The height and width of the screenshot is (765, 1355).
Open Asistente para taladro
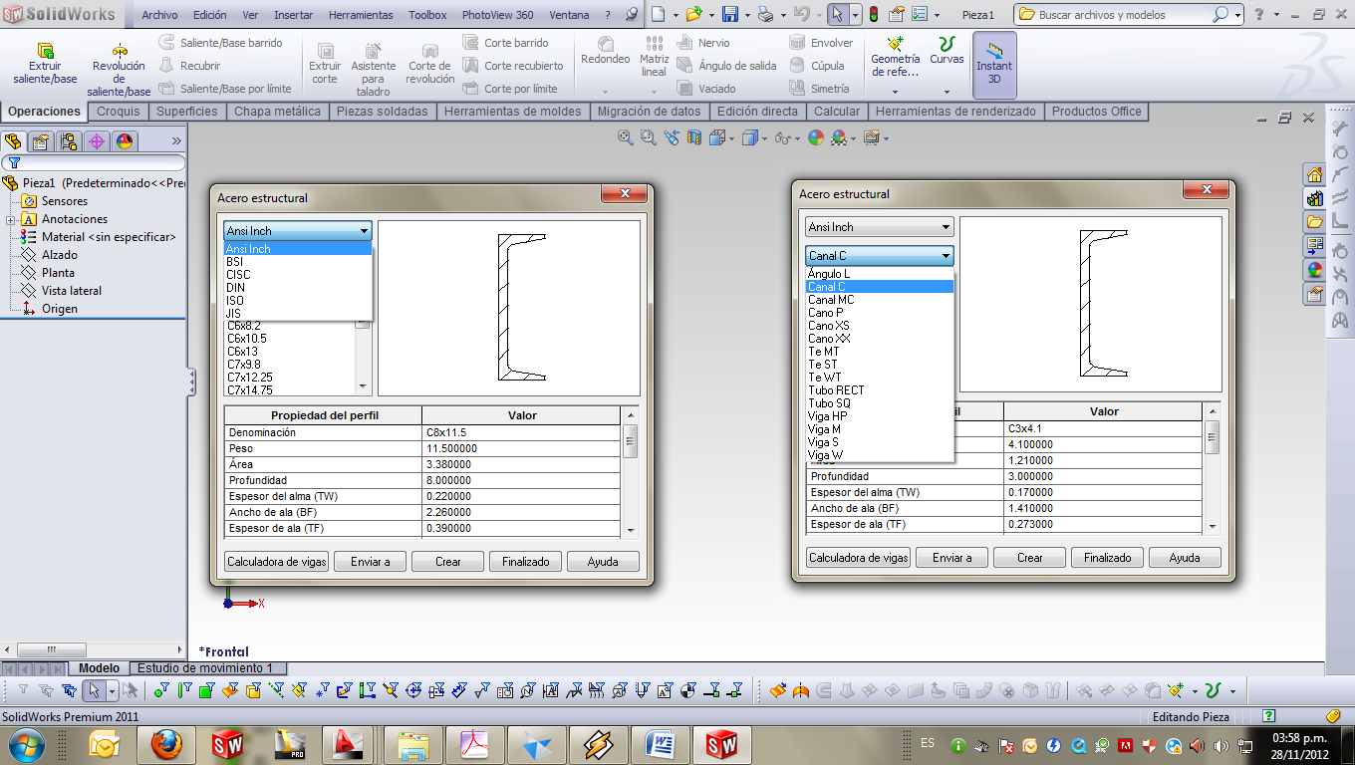(x=374, y=70)
